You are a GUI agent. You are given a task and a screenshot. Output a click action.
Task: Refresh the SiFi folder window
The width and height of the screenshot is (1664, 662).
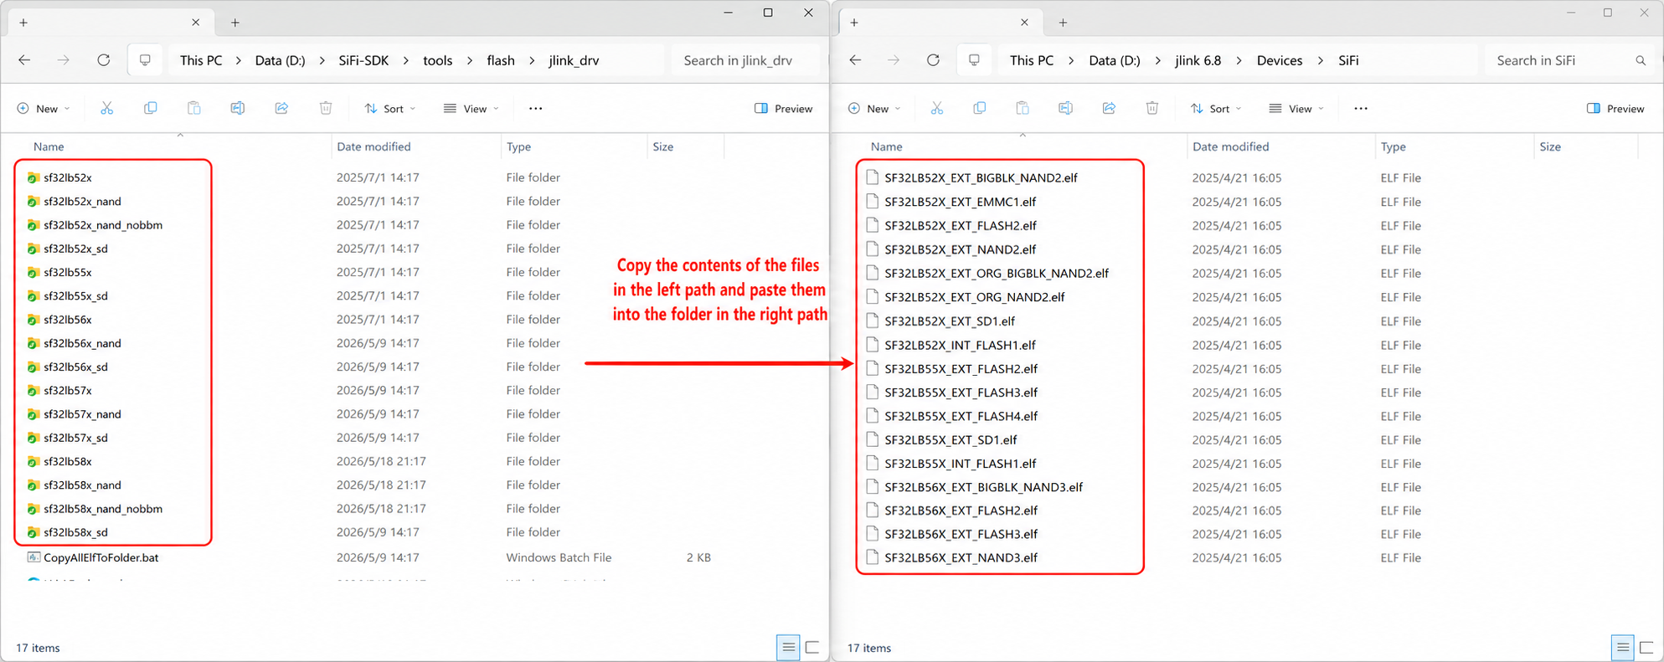tap(933, 60)
